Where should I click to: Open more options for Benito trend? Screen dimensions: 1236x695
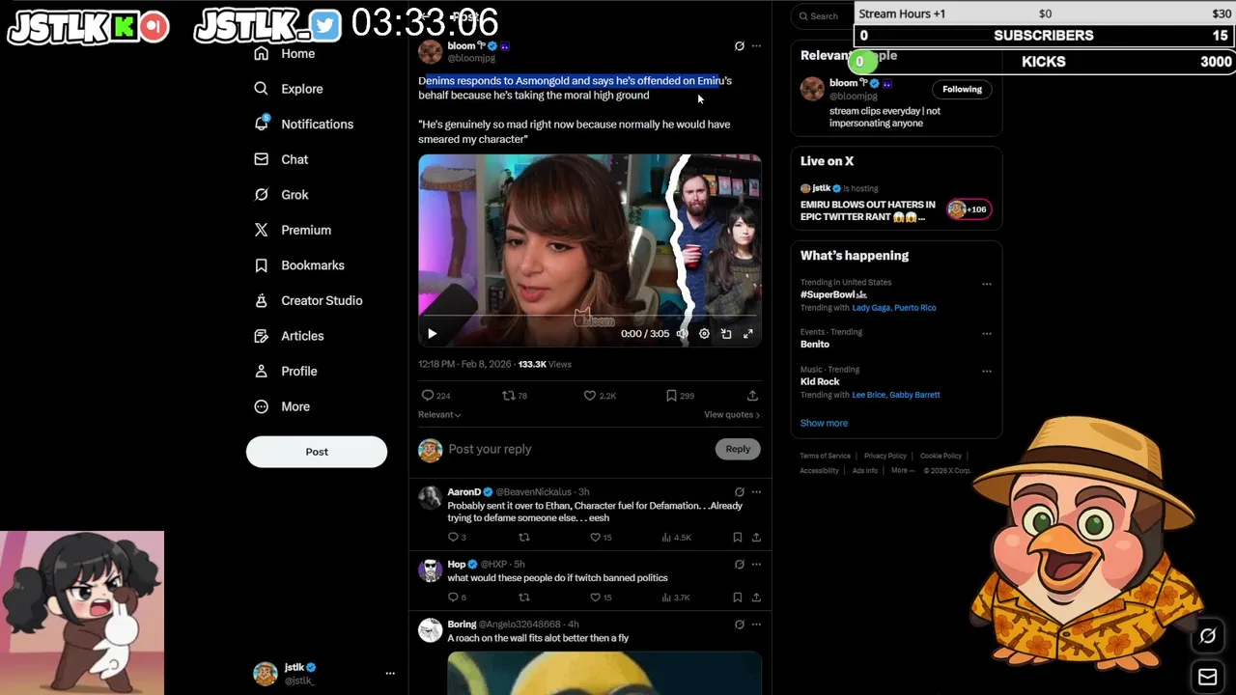point(987,333)
